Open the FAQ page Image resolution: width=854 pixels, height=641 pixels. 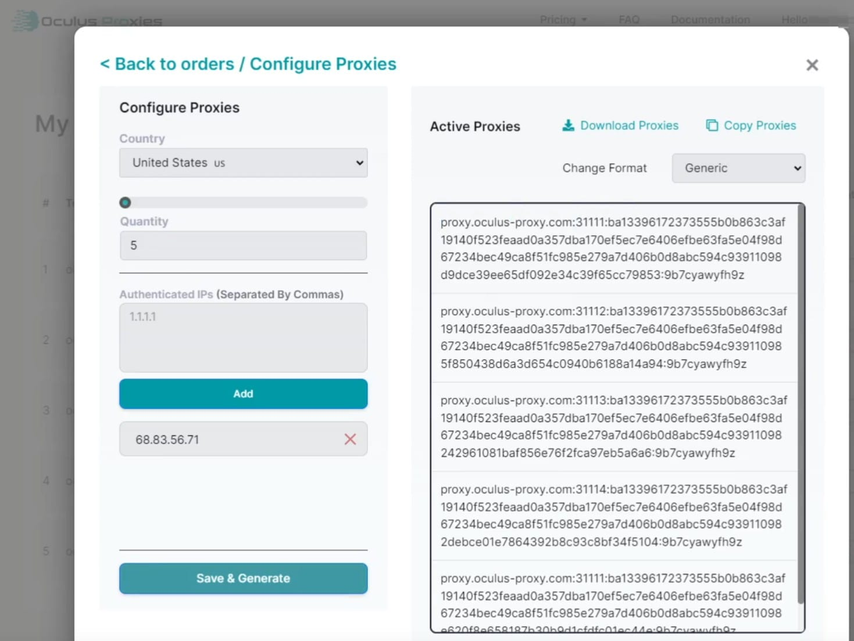coord(629,20)
